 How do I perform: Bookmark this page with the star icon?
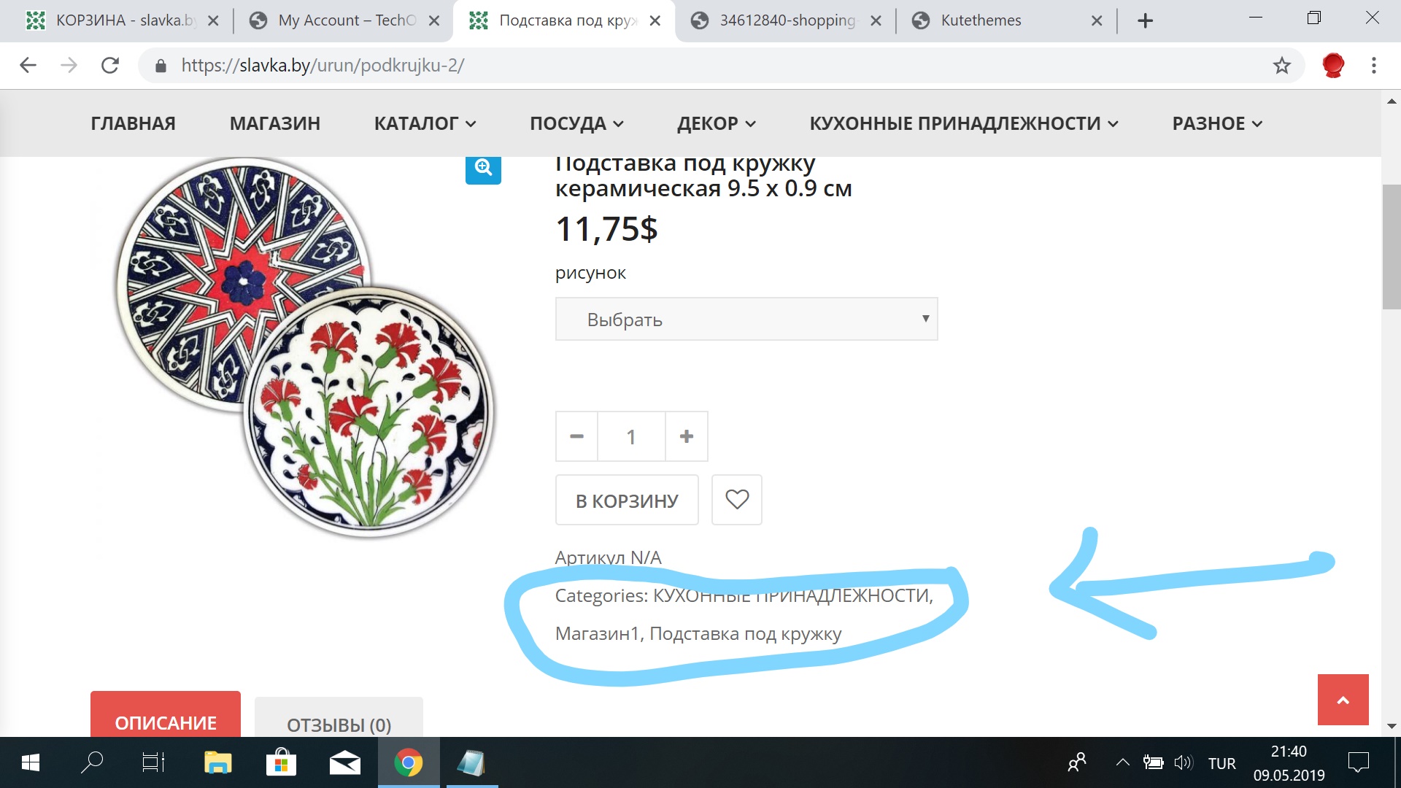[1281, 66]
